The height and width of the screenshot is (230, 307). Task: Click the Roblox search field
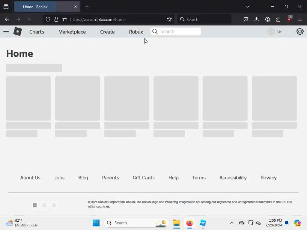pos(176,31)
